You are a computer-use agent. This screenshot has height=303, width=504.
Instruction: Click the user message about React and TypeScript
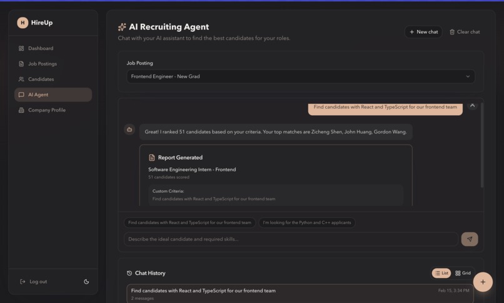385,108
